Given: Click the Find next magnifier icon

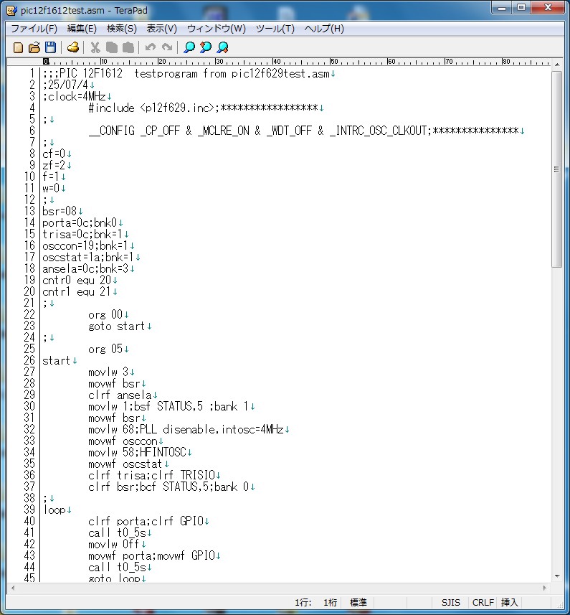Looking at the screenshot, I should pyautogui.click(x=222, y=47).
